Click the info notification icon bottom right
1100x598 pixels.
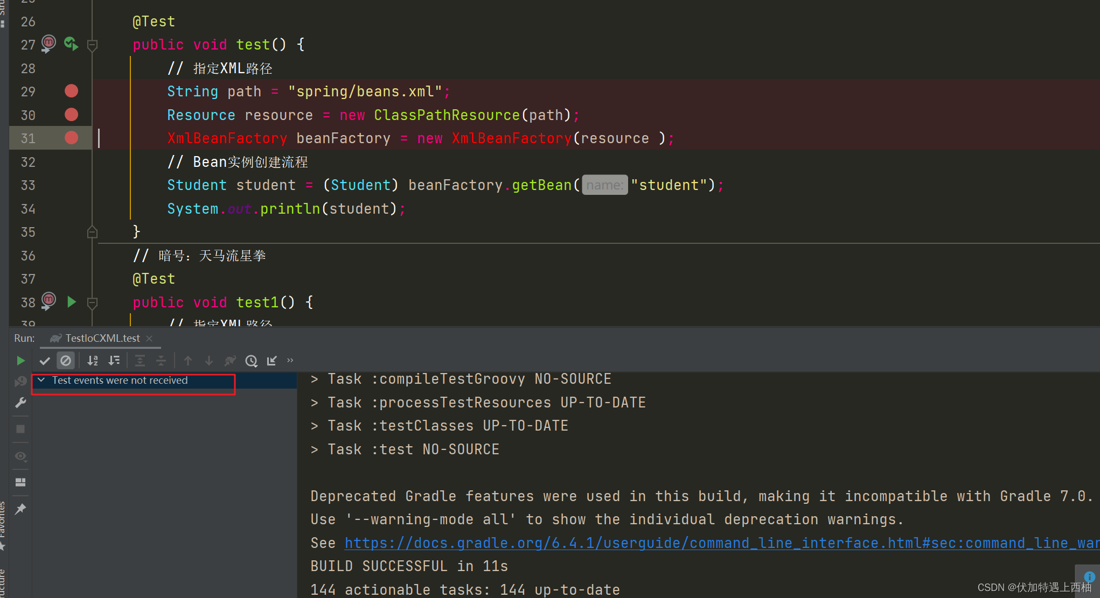[1089, 576]
